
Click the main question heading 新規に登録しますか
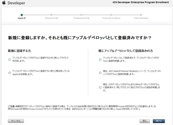(79, 38)
